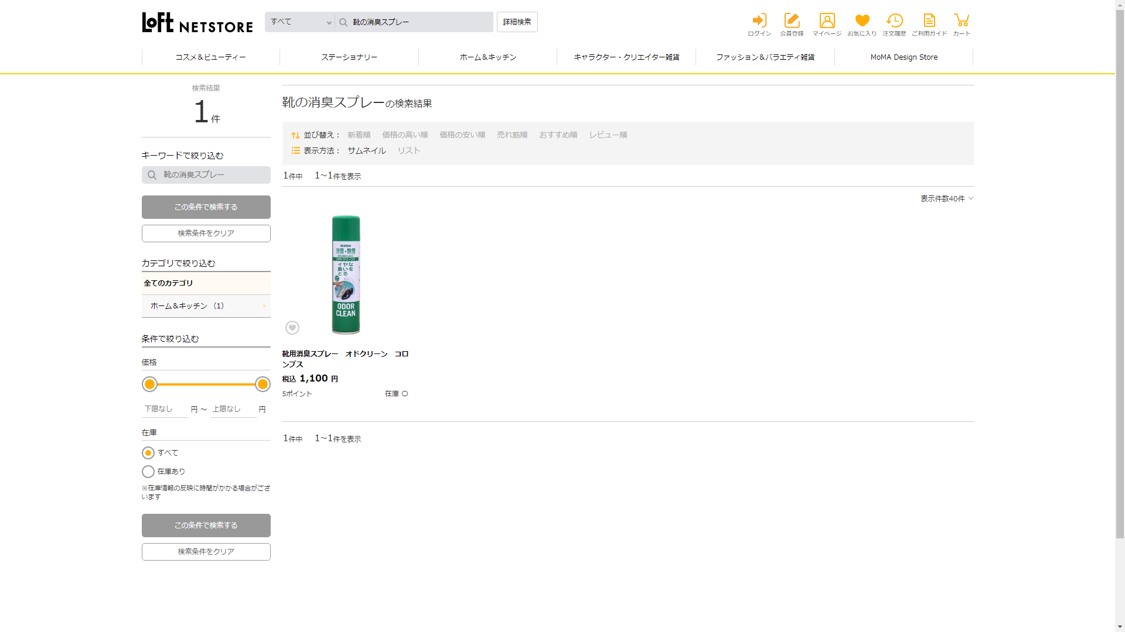Click the 詳細検索 button

[517, 22]
